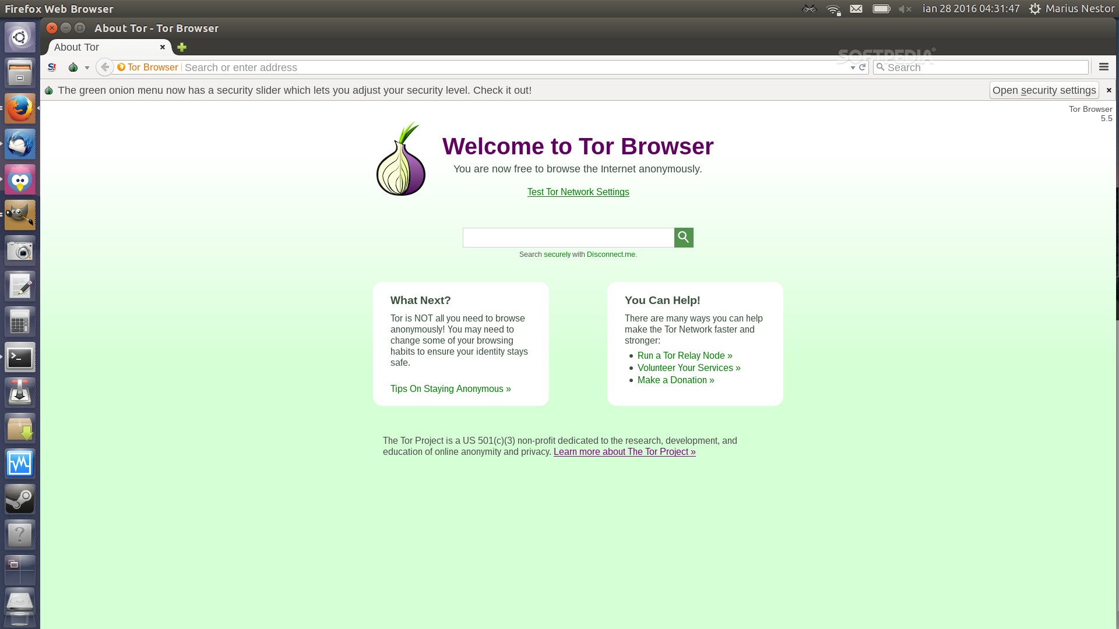This screenshot has width=1119, height=629.
Task: Click the separate Search bar input field
Action: (984, 67)
